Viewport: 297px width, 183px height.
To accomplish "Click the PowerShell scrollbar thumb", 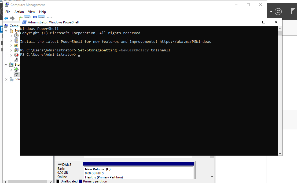I will 280,33.
